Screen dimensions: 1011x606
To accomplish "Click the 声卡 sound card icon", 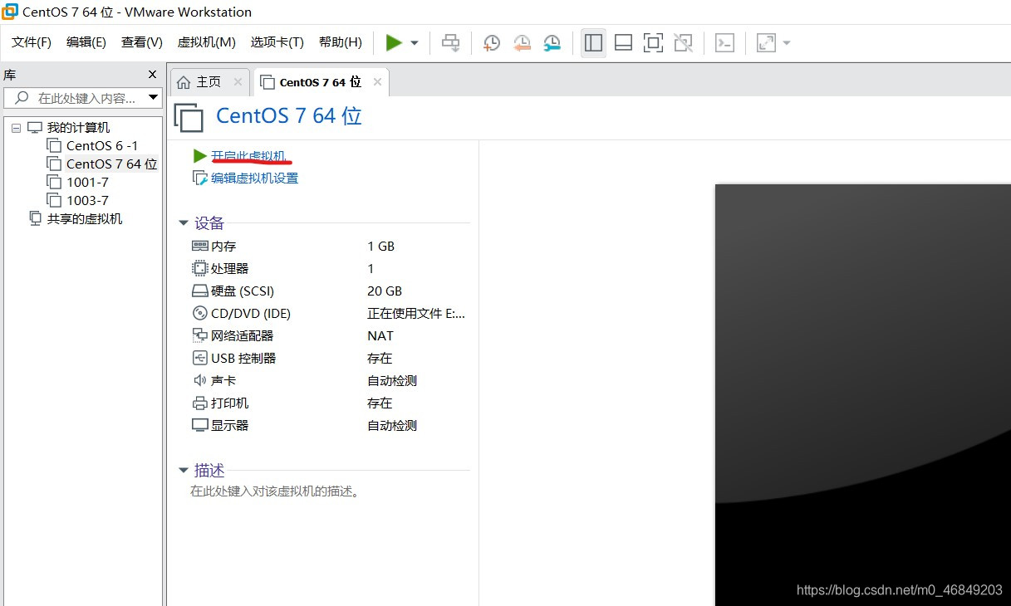I will [199, 380].
